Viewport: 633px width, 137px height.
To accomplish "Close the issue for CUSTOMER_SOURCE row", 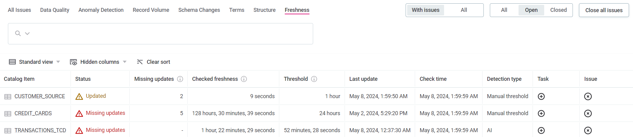I will [x=588, y=96].
